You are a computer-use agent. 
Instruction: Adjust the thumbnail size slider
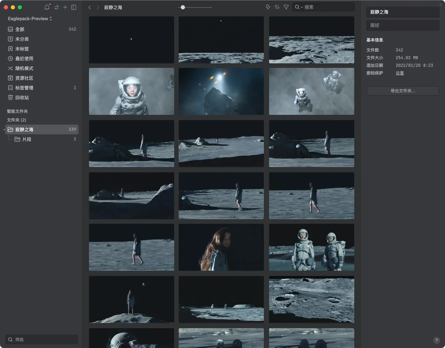(x=183, y=7)
